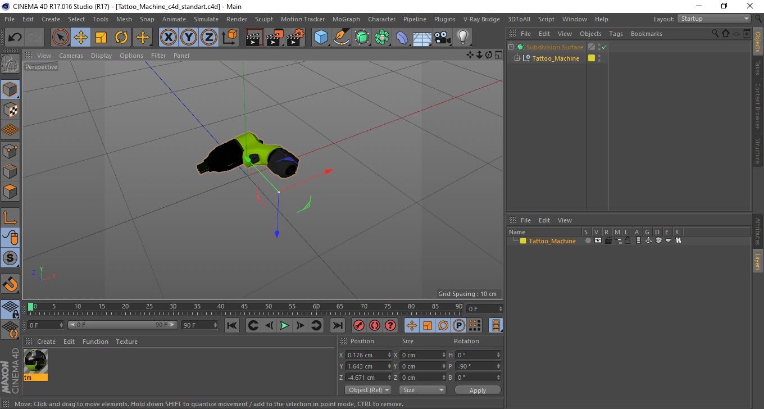Open the Object (Rel) dropdown
764x409 pixels.
(368, 390)
